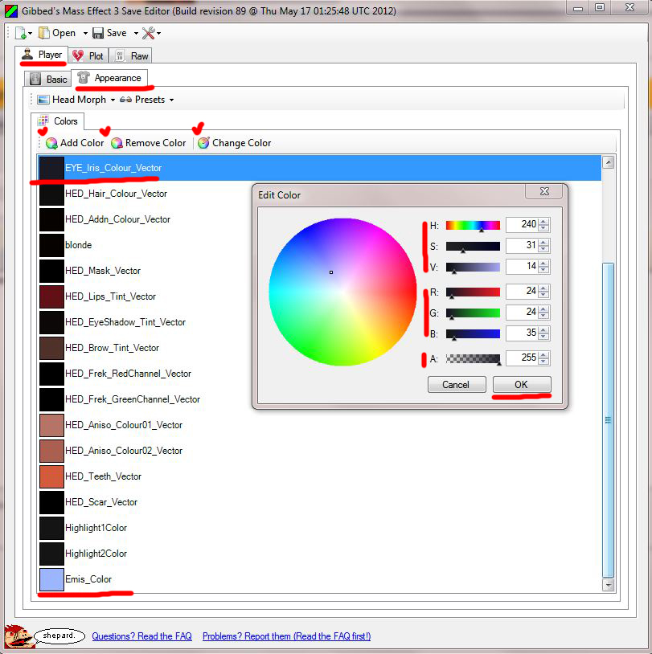The image size is (652, 654).
Task: Click the Hue gradient slider
Action: [x=473, y=225]
